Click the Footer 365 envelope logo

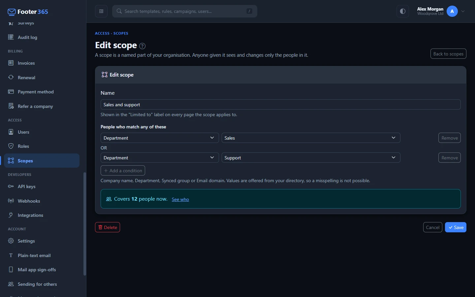tap(12, 12)
